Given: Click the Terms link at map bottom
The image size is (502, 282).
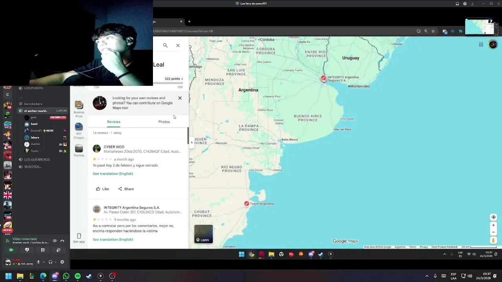Looking at the screenshot, I should coord(413,247).
